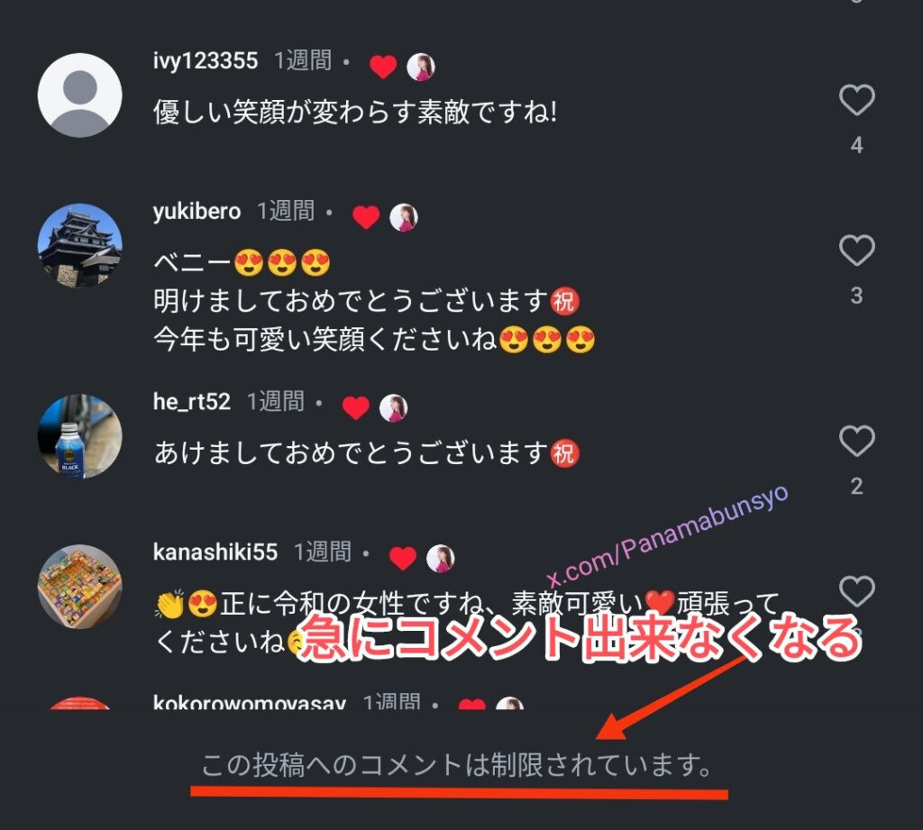Open the username ivy123355
This screenshot has height=830, width=923.
point(206,60)
